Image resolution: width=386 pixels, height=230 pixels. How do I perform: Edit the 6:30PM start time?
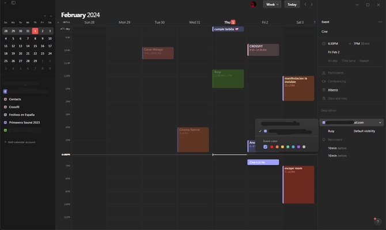pos(333,44)
